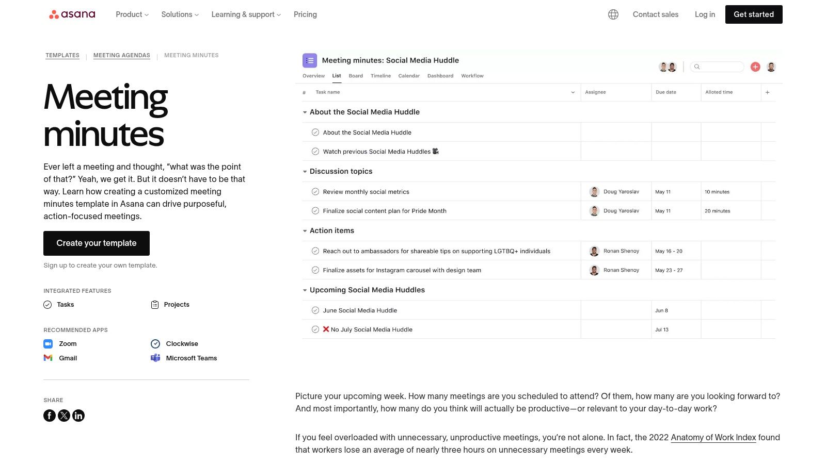The width and height of the screenshot is (826, 464).
Task: Switch to the Board tab
Action: 356,75
